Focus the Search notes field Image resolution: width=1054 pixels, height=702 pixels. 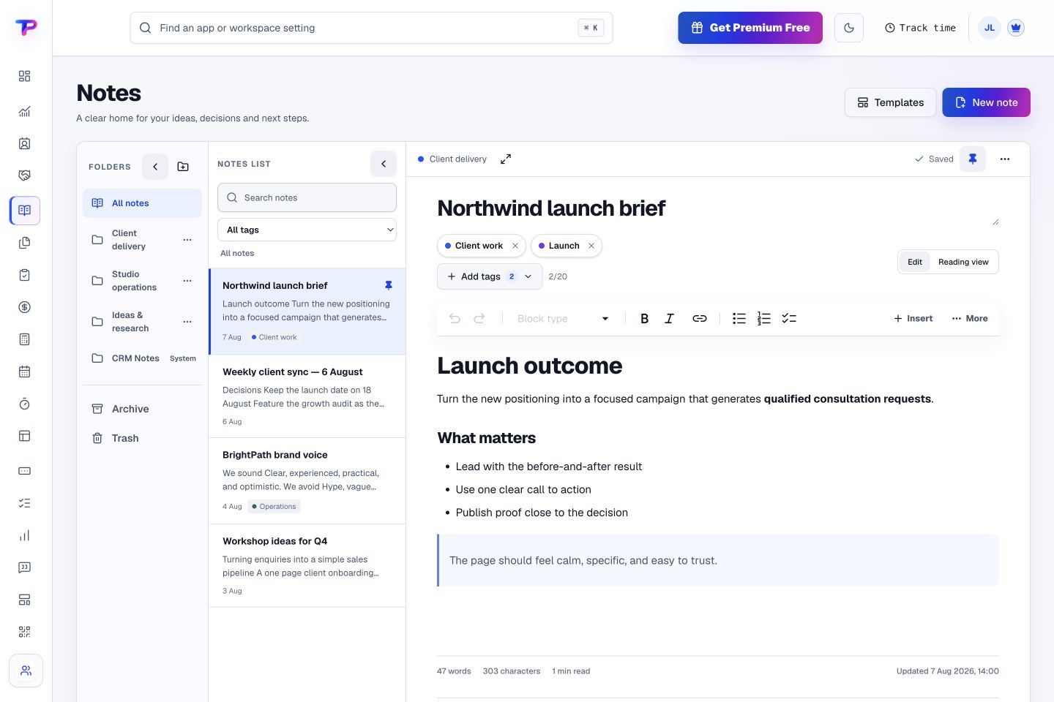[x=307, y=197]
